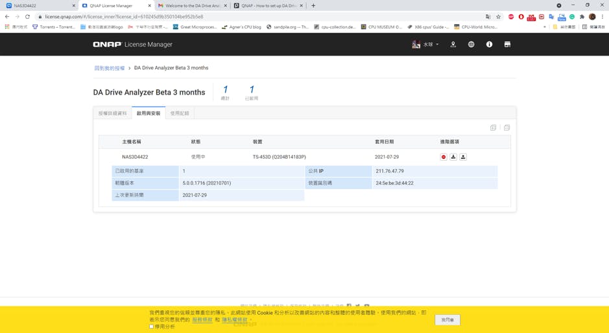Switch to the 授權詳細資料 tab
Screen dimensions: 609x333
[113, 113]
